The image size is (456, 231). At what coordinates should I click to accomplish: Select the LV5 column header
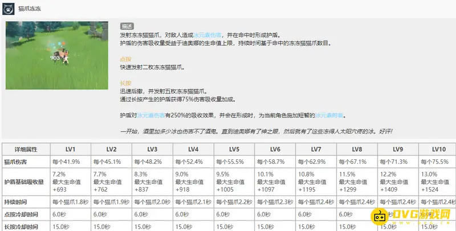tap(234, 149)
